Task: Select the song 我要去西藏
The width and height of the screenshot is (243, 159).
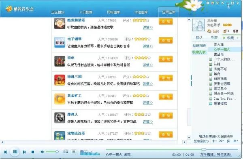Action: (x=222, y=84)
